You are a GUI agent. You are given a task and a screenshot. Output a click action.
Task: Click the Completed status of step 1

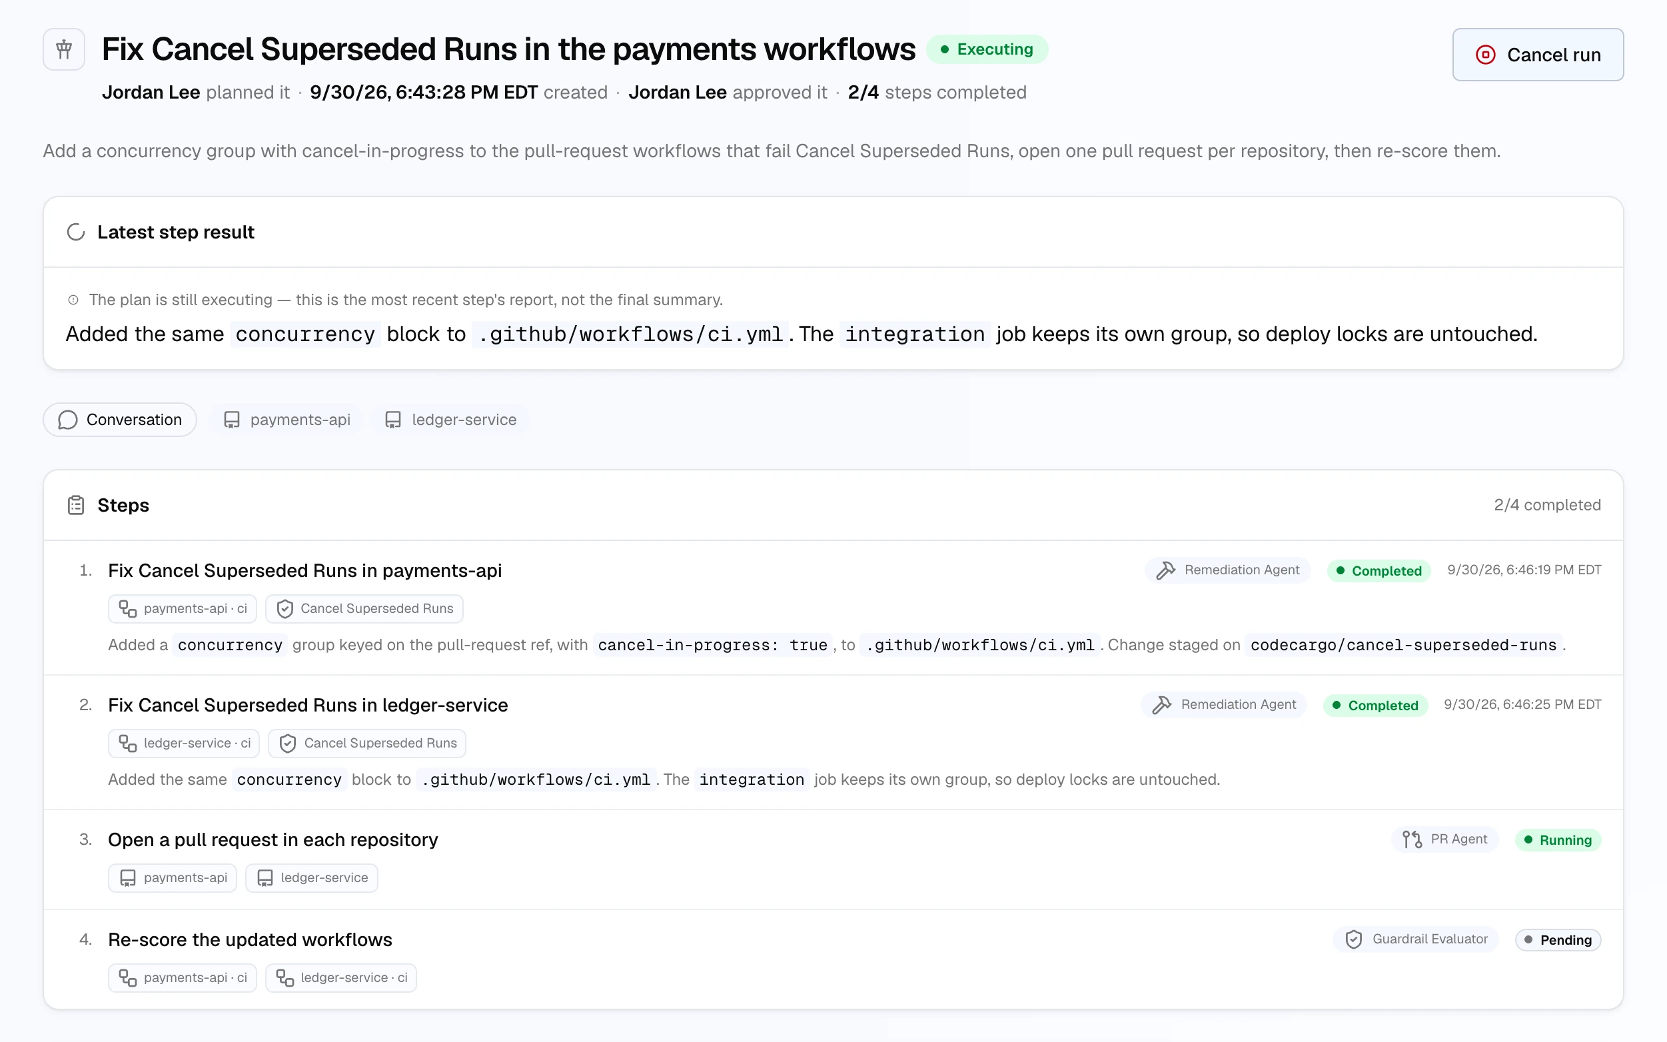(x=1379, y=570)
